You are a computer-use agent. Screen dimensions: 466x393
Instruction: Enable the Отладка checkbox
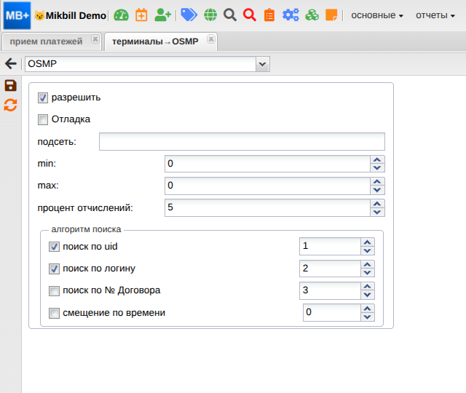43,119
